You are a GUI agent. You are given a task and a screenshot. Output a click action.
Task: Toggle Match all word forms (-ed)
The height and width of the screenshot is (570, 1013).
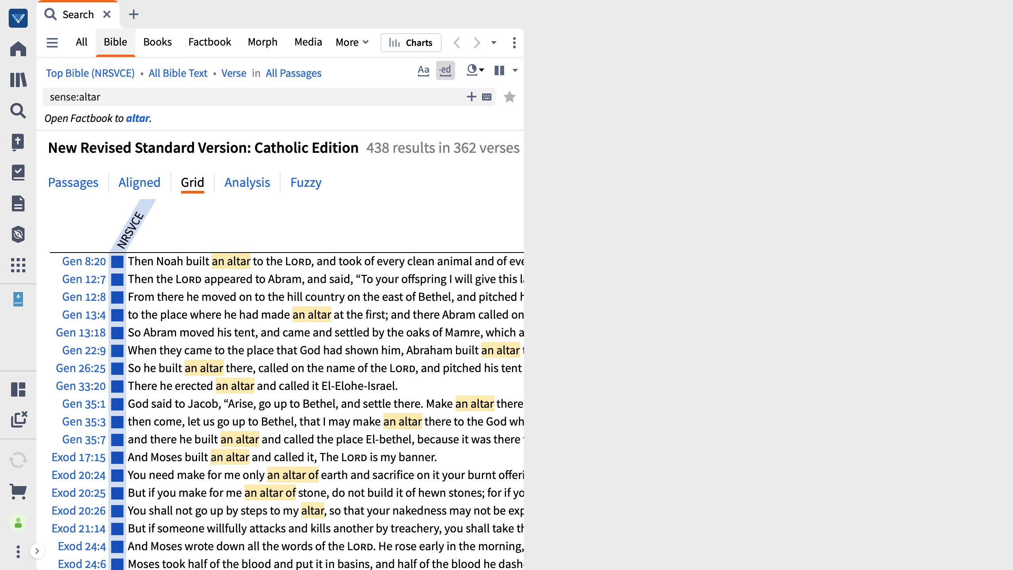[445, 70]
